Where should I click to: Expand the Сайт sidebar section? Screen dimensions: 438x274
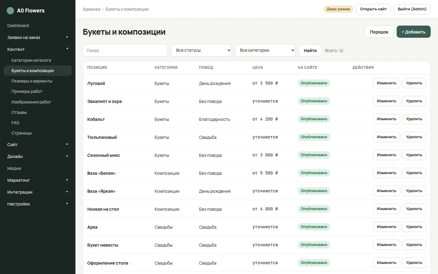tap(38, 144)
